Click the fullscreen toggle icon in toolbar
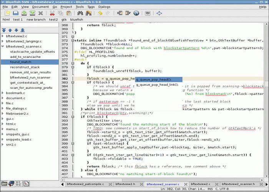 [x=159, y=13]
